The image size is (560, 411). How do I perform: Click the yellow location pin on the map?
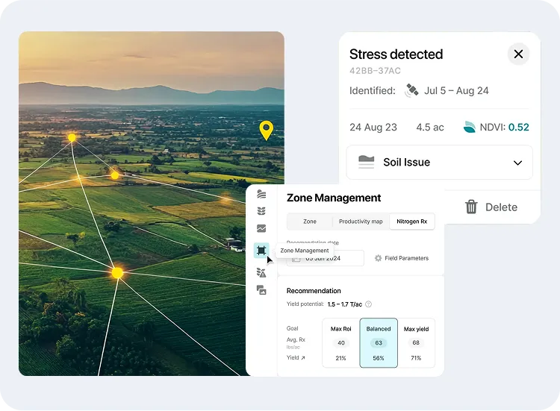(x=266, y=130)
